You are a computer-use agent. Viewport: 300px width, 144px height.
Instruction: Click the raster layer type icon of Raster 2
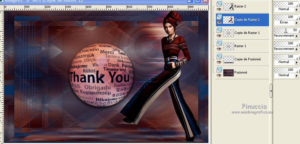219,3
